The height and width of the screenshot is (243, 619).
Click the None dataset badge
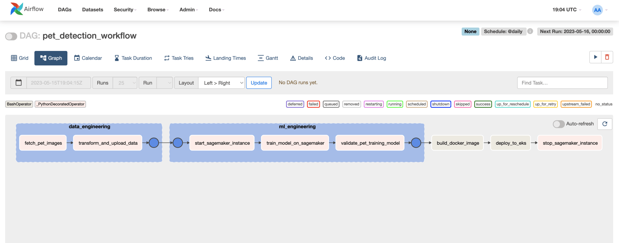point(470,31)
